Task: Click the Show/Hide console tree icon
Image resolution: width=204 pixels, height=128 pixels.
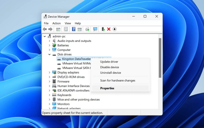Action: pos(58,29)
